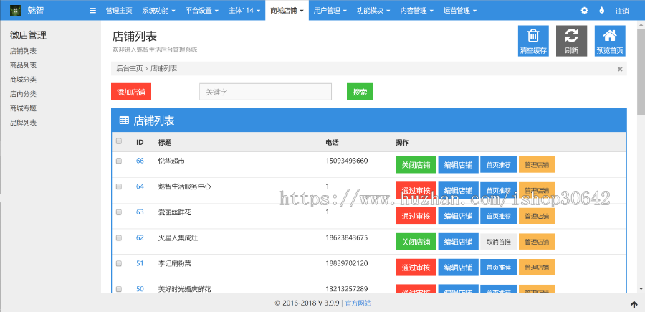Open store ID 66 link

[x=140, y=161]
